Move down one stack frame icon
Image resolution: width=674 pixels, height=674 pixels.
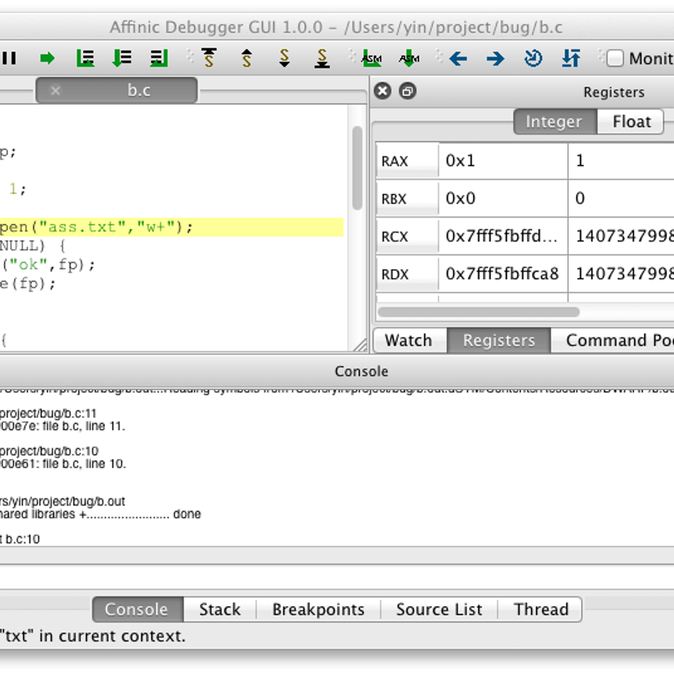click(285, 58)
